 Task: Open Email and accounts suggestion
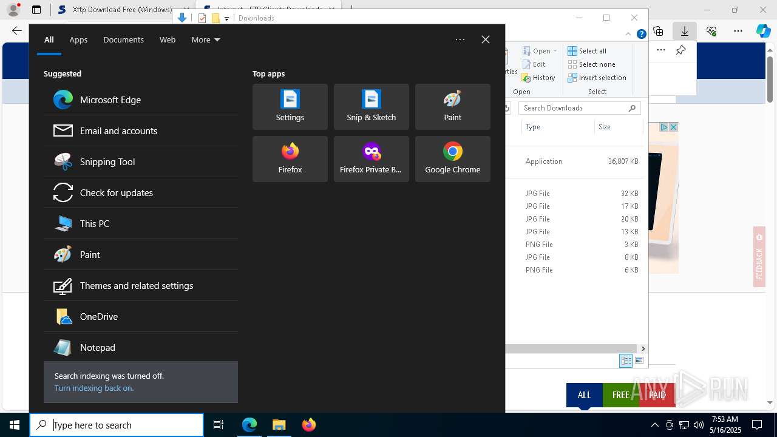click(x=141, y=130)
